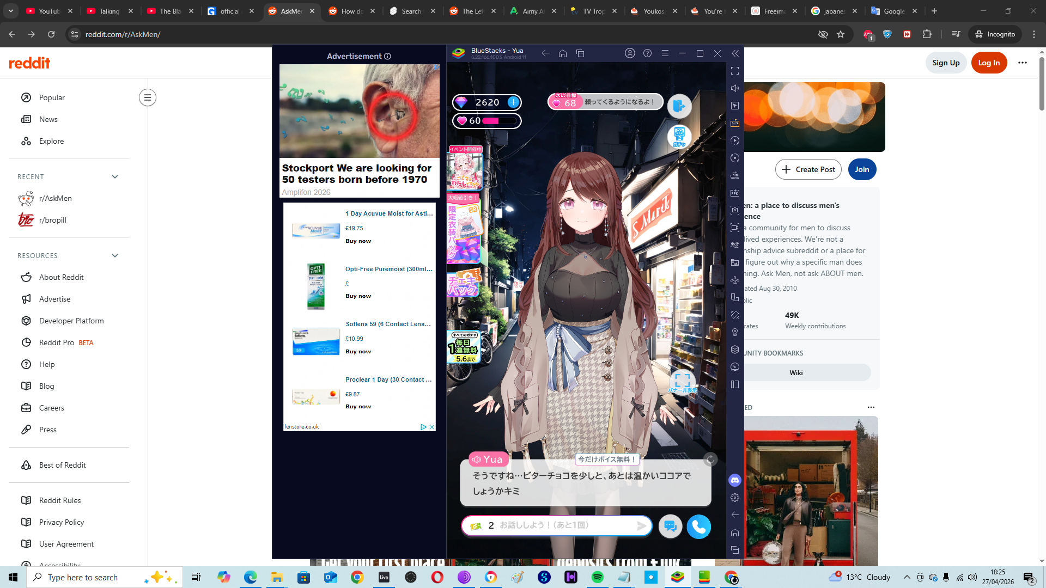Image resolution: width=1046 pixels, height=588 pixels.
Task: Send message arrow in chat box
Action: (x=642, y=526)
